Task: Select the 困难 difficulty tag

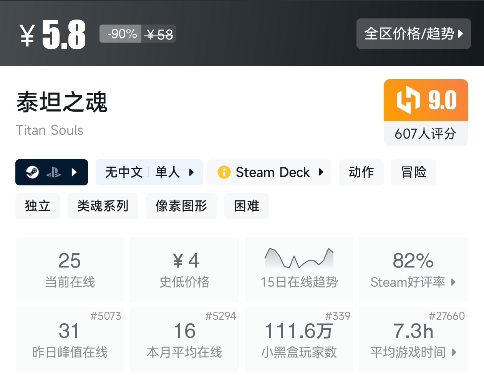Action: pyautogui.click(x=246, y=206)
